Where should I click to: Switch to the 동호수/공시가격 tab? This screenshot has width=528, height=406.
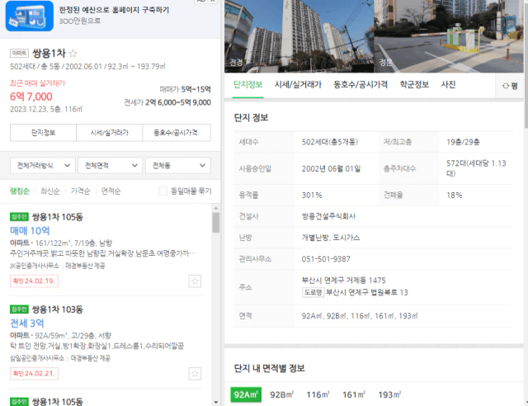click(361, 84)
